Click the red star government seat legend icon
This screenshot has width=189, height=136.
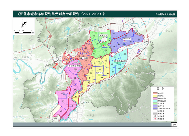155,119
